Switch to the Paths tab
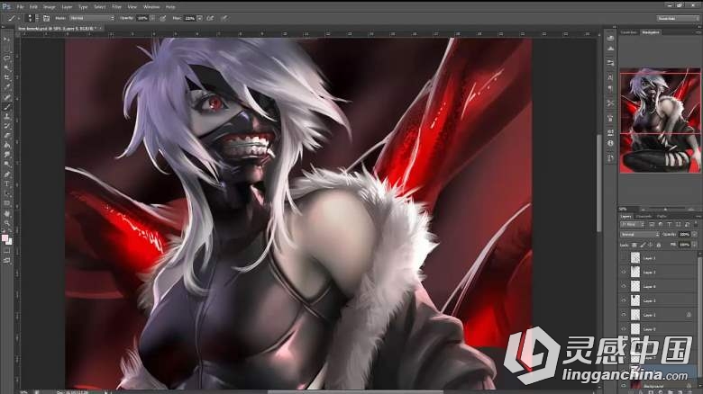The height and width of the screenshot is (394, 703). pos(662,217)
